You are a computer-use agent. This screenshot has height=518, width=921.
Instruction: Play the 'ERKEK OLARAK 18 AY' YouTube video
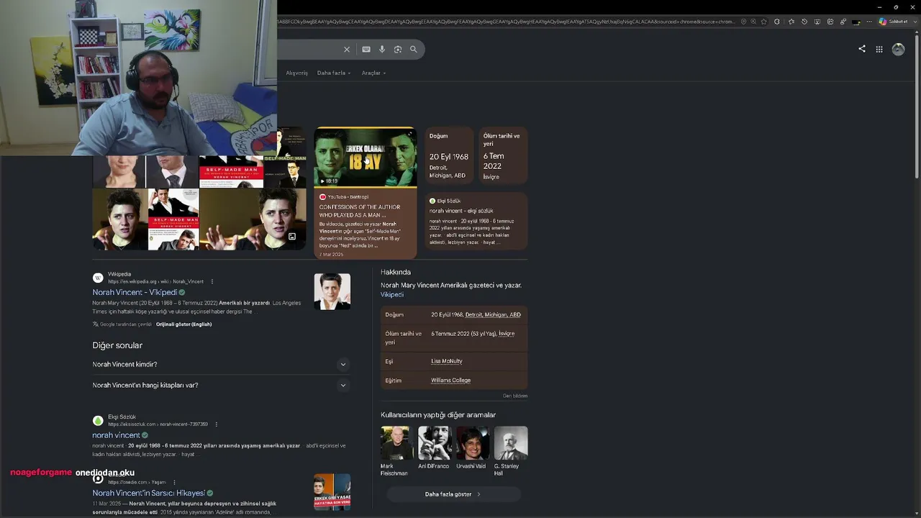[365, 158]
